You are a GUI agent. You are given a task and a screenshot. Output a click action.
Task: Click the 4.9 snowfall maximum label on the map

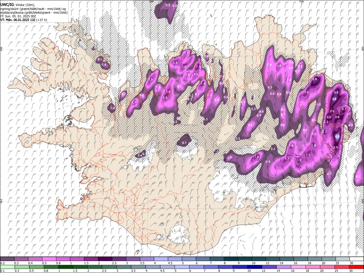(x=337, y=136)
